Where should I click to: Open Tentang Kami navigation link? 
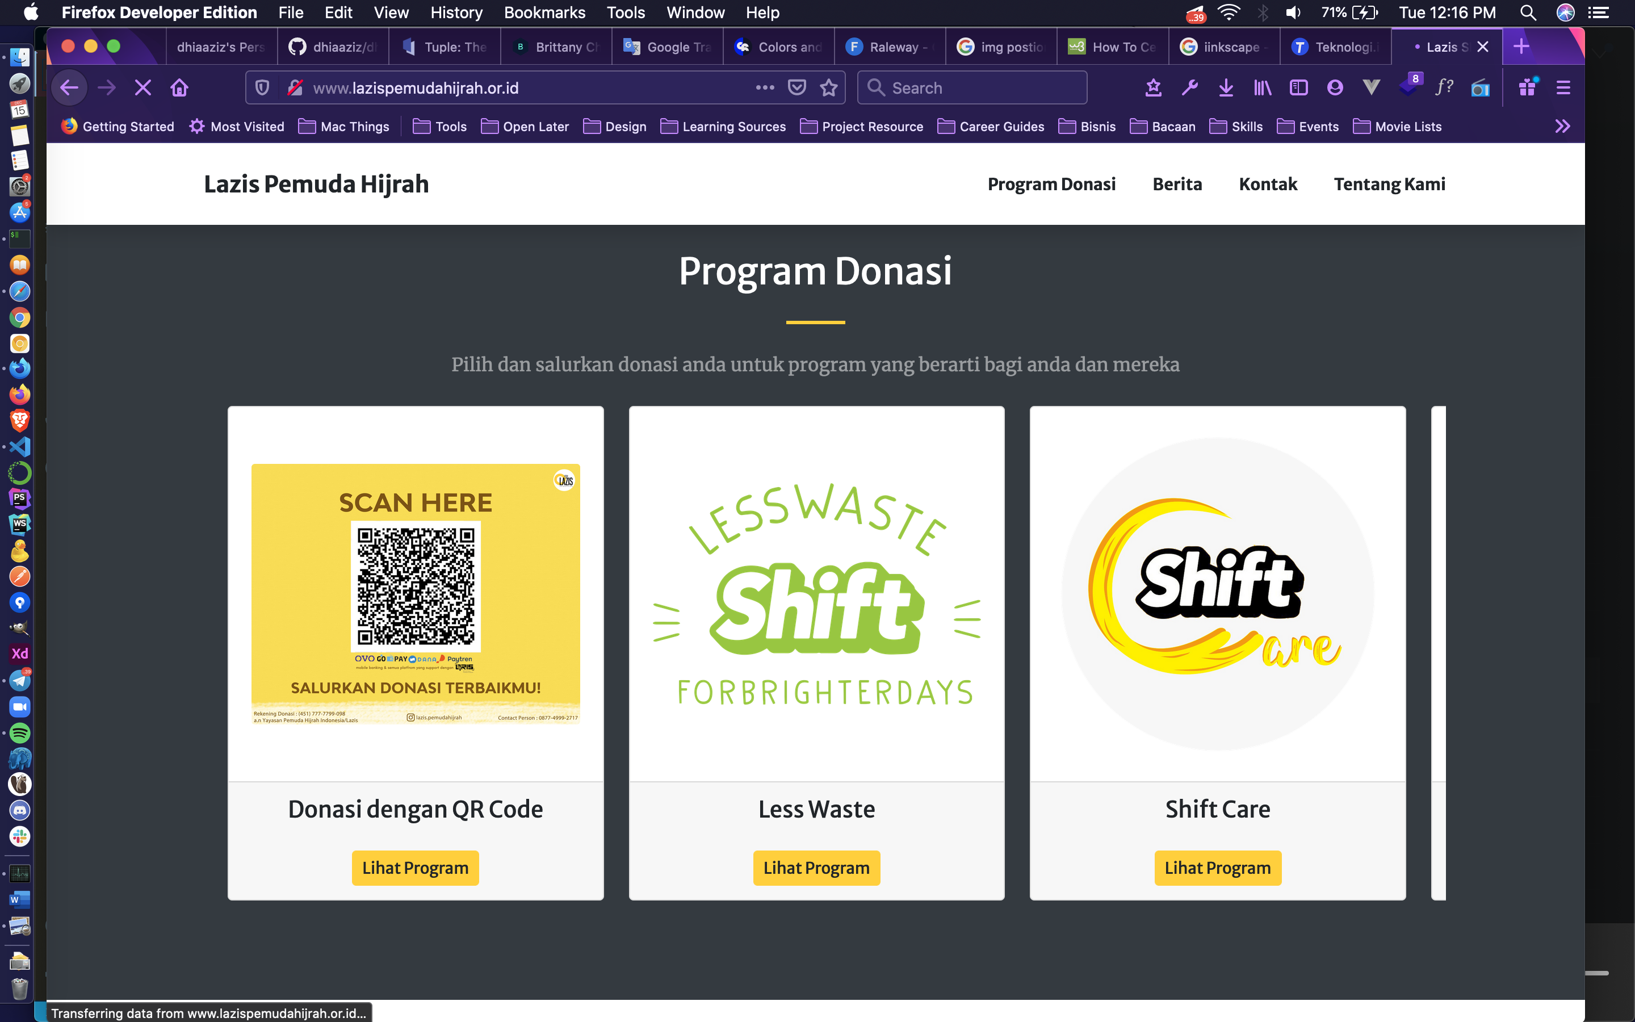pyautogui.click(x=1389, y=184)
